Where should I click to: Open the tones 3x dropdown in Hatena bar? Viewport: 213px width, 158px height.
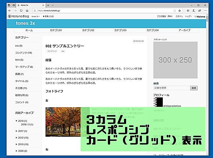pyautogui.click(x=35, y=16)
